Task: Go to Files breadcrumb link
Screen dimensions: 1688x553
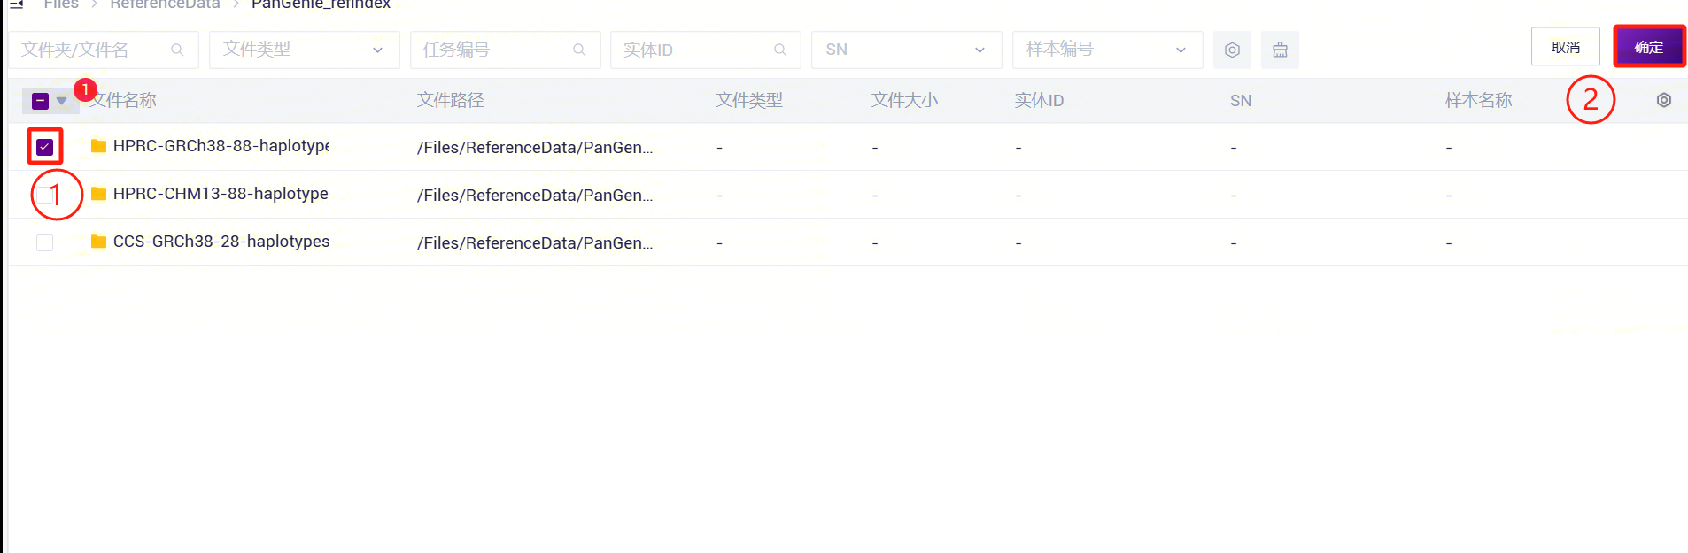Action: [x=61, y=4]
